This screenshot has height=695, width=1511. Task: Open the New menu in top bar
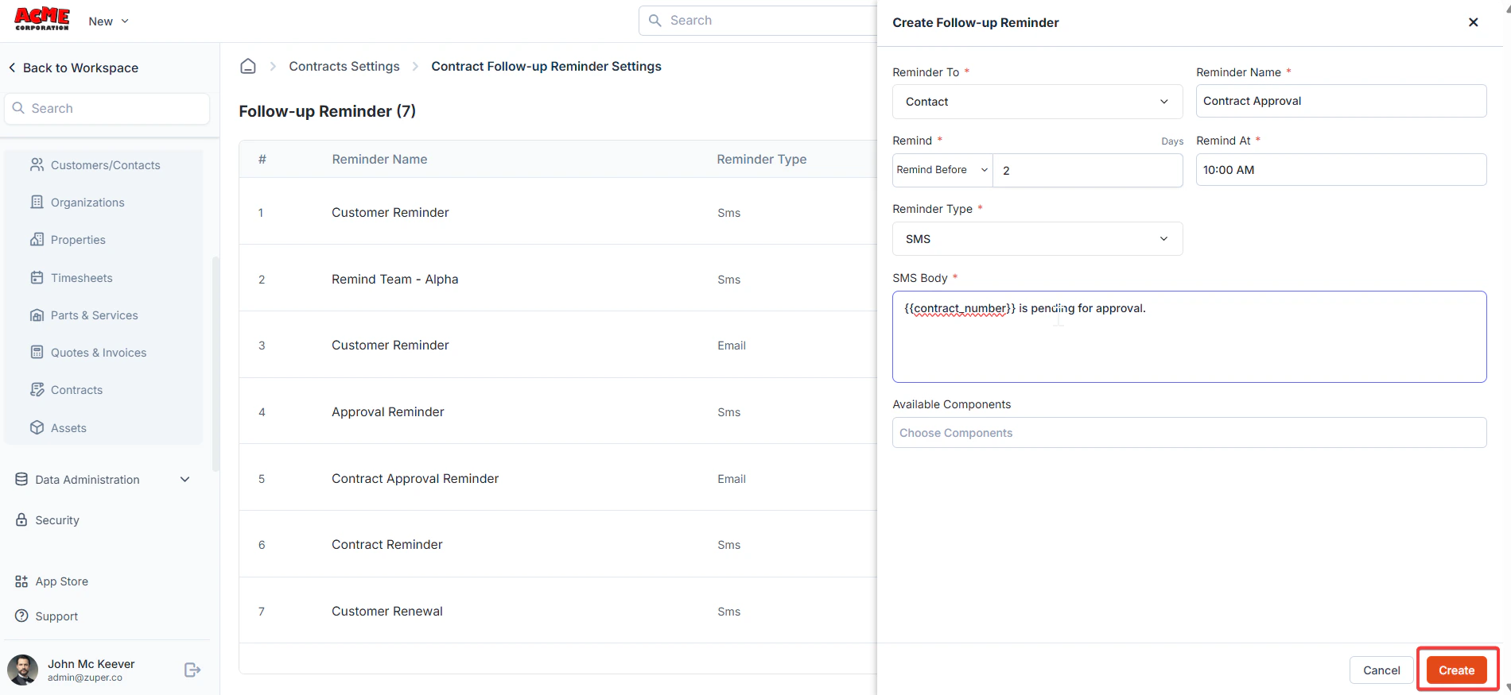(x=108, y=21)
